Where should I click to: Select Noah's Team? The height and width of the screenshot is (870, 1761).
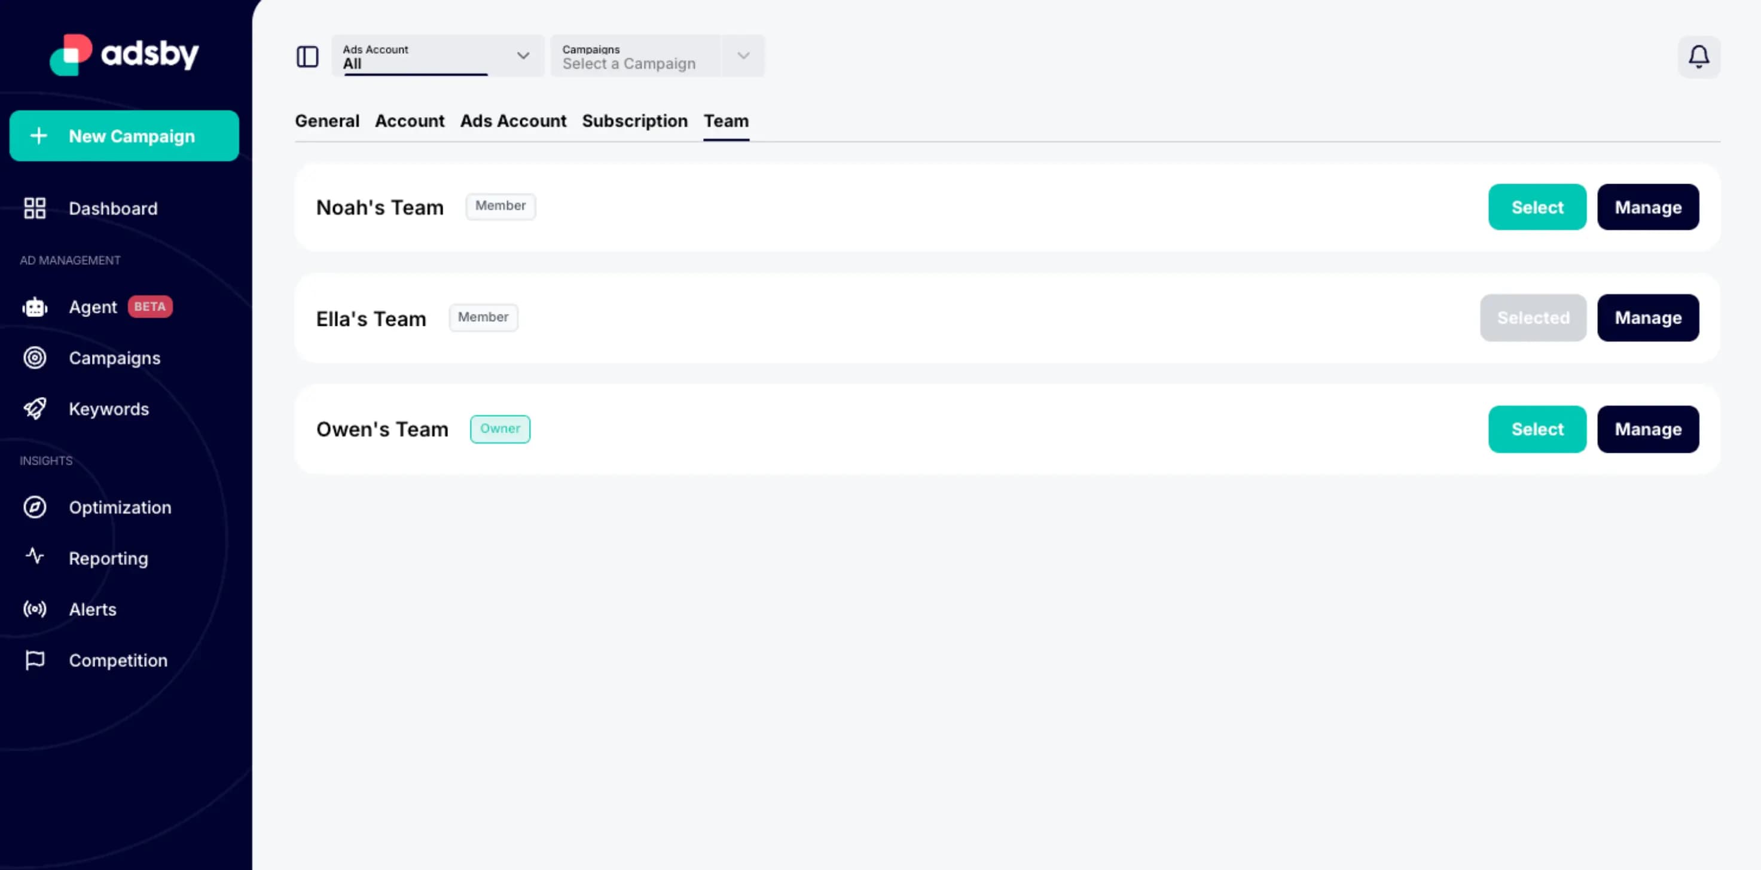[x=1537, y=206]
